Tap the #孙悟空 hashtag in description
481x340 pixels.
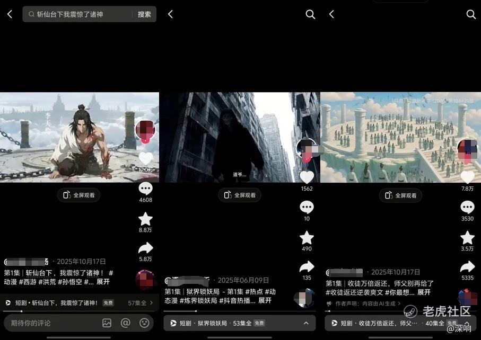(x=70, y=282)
